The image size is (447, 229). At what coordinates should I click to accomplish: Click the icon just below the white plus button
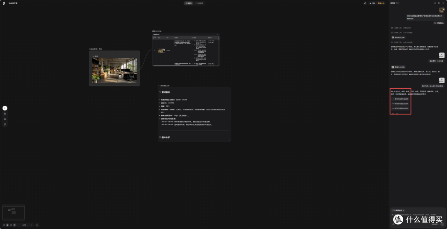coord(5,114)
